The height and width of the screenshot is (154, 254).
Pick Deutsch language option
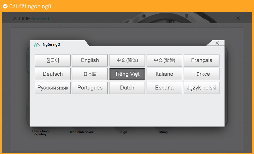(x=53, y=74)
